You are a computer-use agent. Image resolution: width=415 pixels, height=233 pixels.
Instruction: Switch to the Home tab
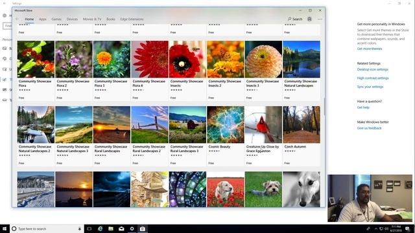pos(29,19)
